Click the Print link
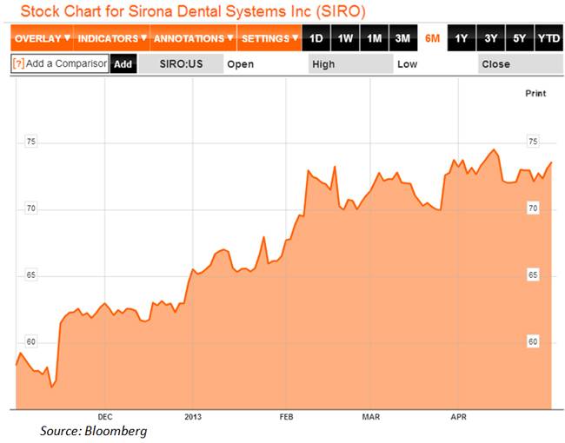Image resolution: width=565 pixels, height=443 pixels. pos(535,92)
